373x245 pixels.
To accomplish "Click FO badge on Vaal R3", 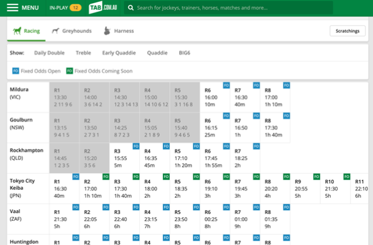I will 136,207.
